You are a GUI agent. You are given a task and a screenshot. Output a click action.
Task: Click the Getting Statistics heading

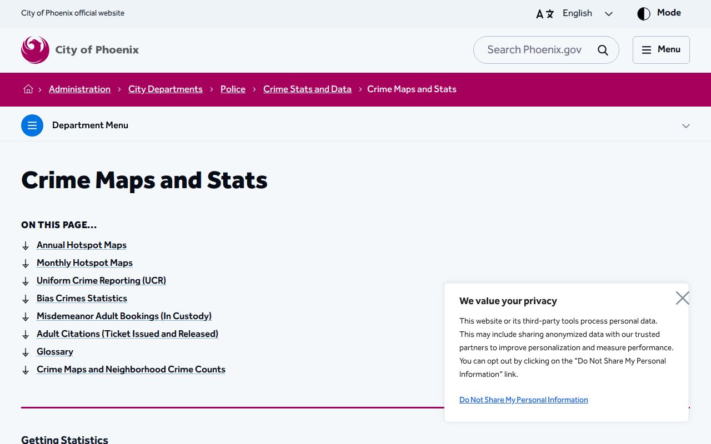(x=64, y=440)
